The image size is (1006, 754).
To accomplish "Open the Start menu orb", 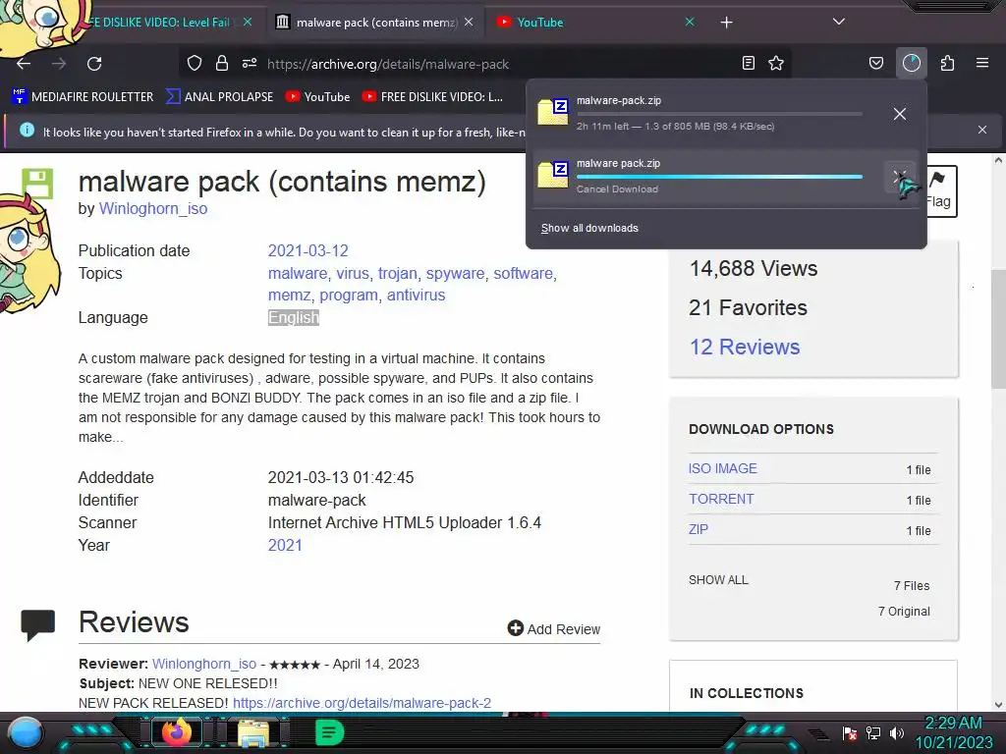I will coord(27,732).
